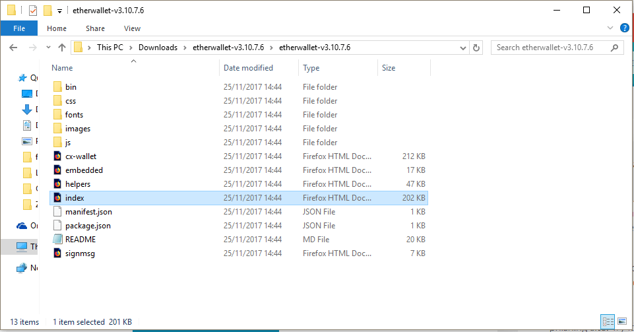
Task: Open OneDrive cloud in navigation pane
Action: pyautogui.click(x=22, y=226)
